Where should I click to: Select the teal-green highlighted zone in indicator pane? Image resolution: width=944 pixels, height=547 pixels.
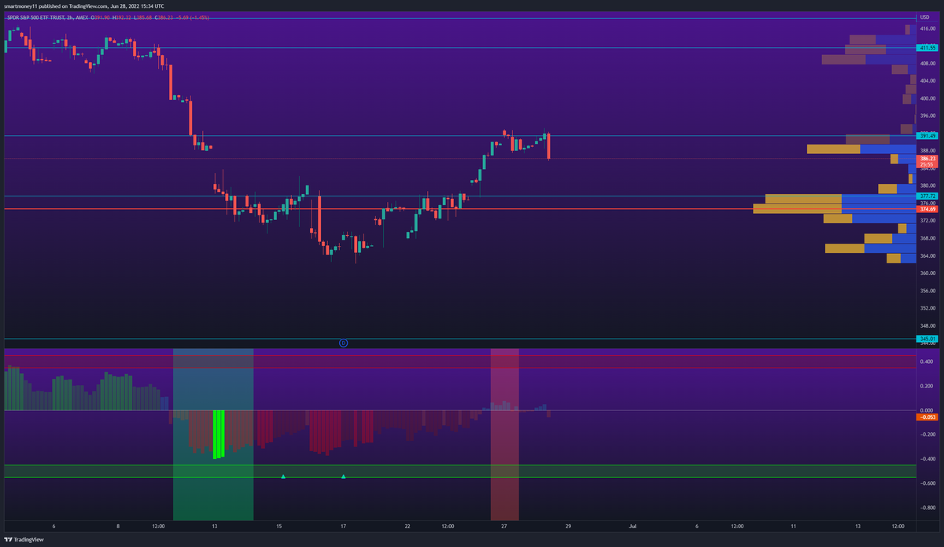point(213,435)
